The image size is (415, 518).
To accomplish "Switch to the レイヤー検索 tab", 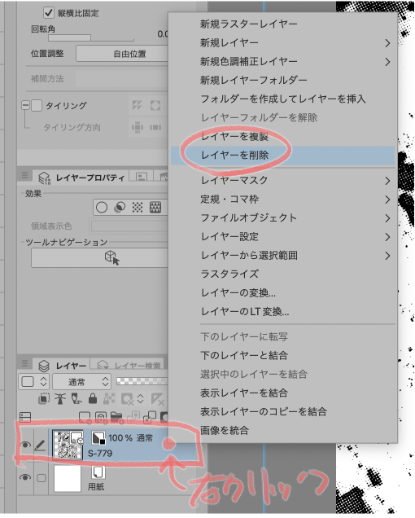I will pyautogui.click(x=128, y=365).
